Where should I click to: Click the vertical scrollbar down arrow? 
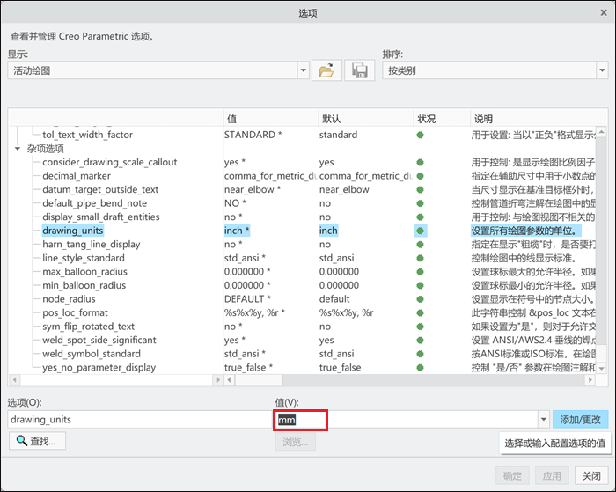pyautogui.click(x=601, y=369)
